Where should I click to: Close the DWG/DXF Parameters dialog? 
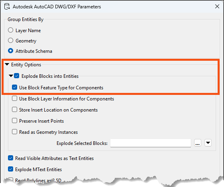(217, 6)
